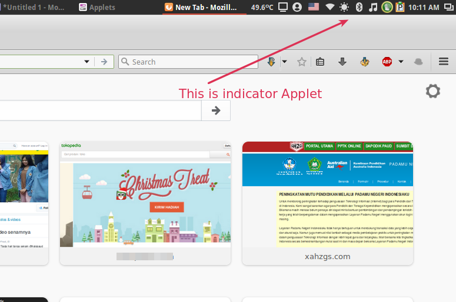
Task: Click the Go arrow in the URL bar
Action: point(104,62)
